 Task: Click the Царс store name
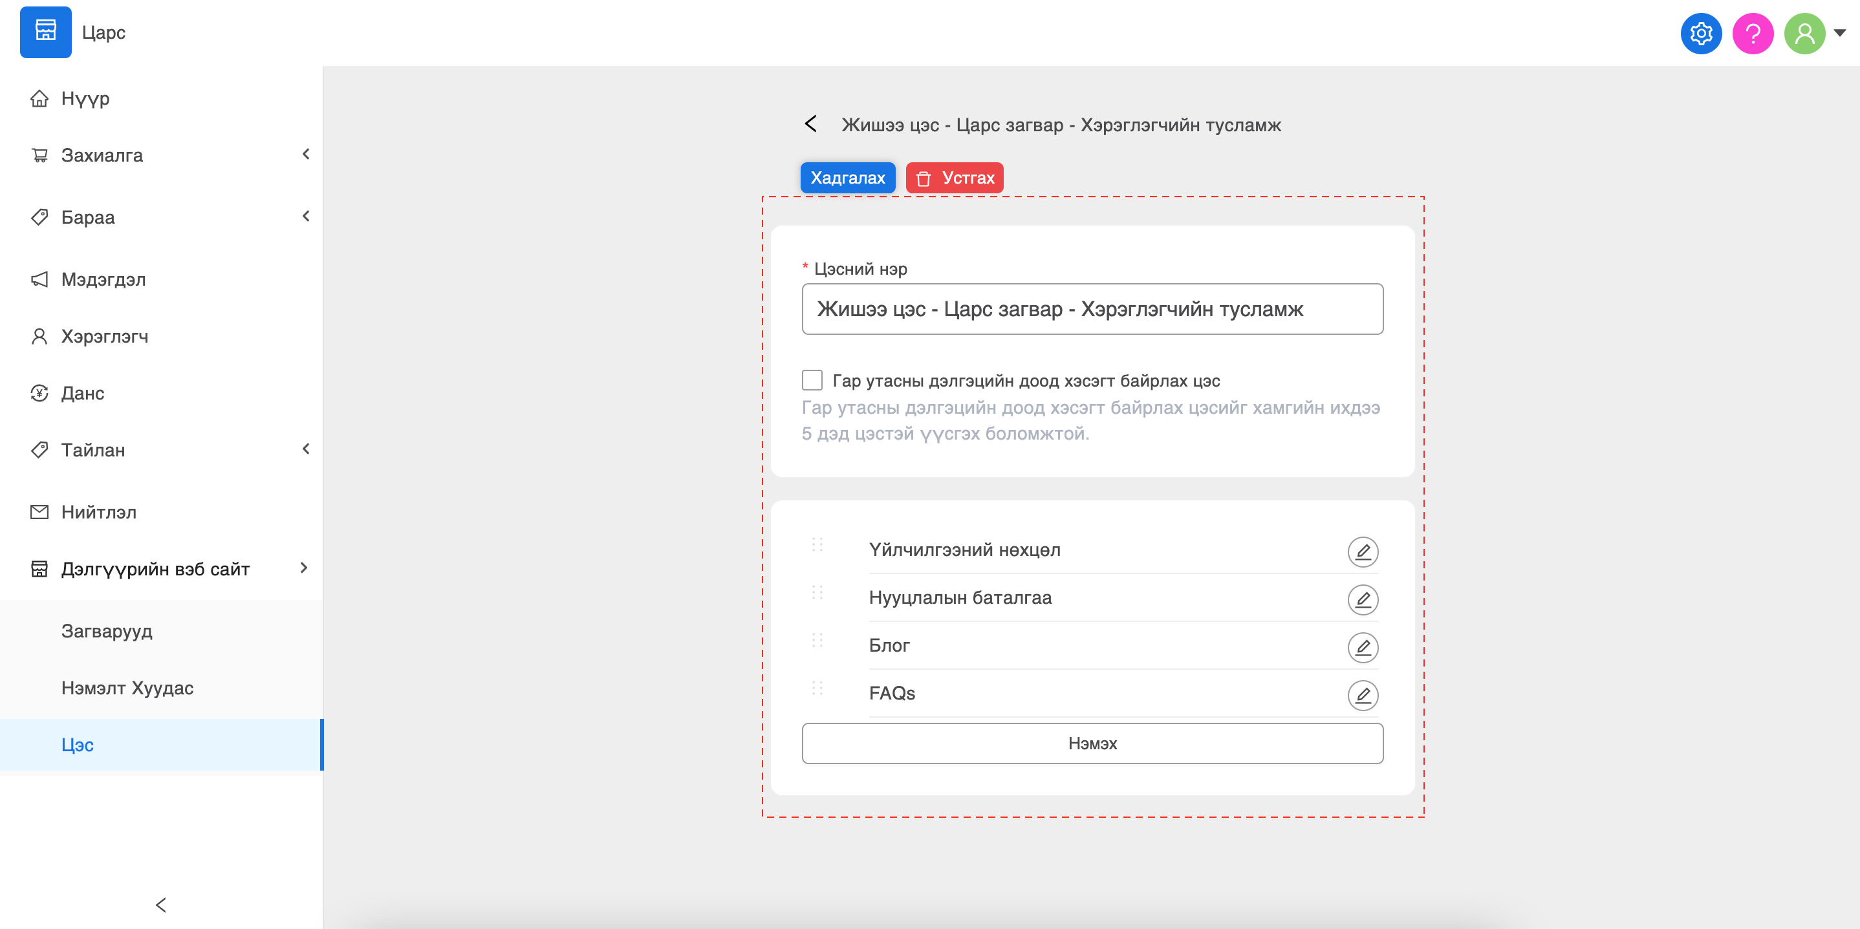point(104,32)
